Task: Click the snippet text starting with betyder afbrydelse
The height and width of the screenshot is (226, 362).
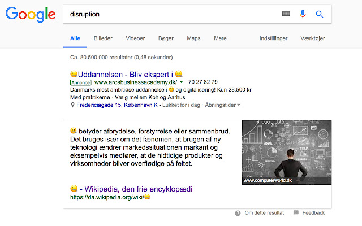Action: 150,147
